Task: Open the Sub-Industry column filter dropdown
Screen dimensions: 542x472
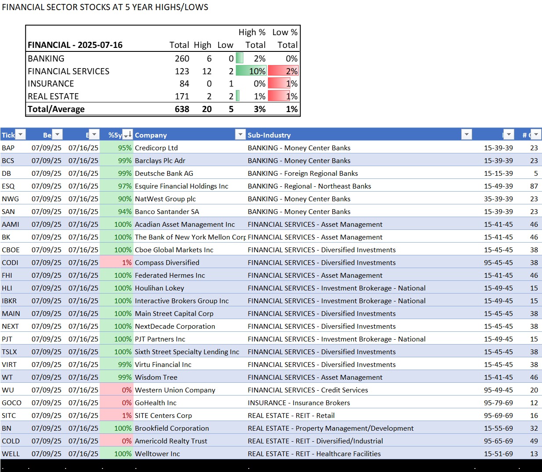Action: [467, 134]
